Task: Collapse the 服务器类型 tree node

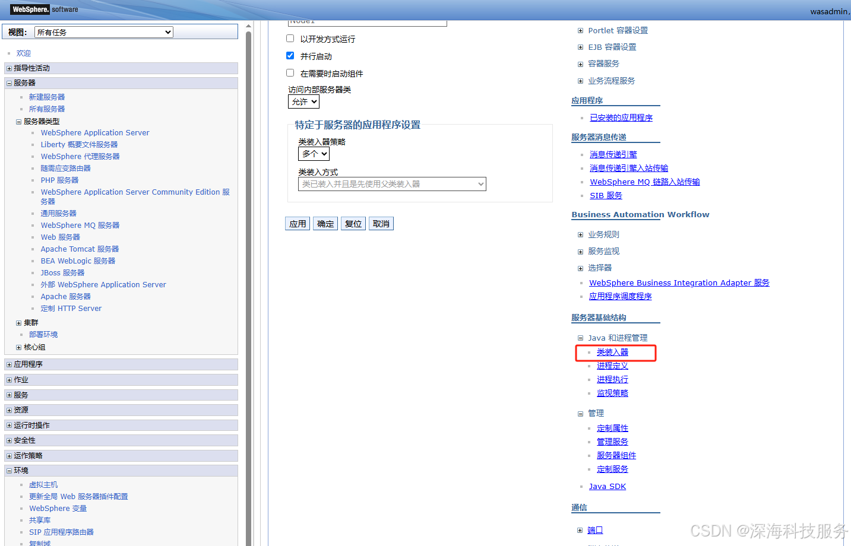Action: [x=18, y=122]
